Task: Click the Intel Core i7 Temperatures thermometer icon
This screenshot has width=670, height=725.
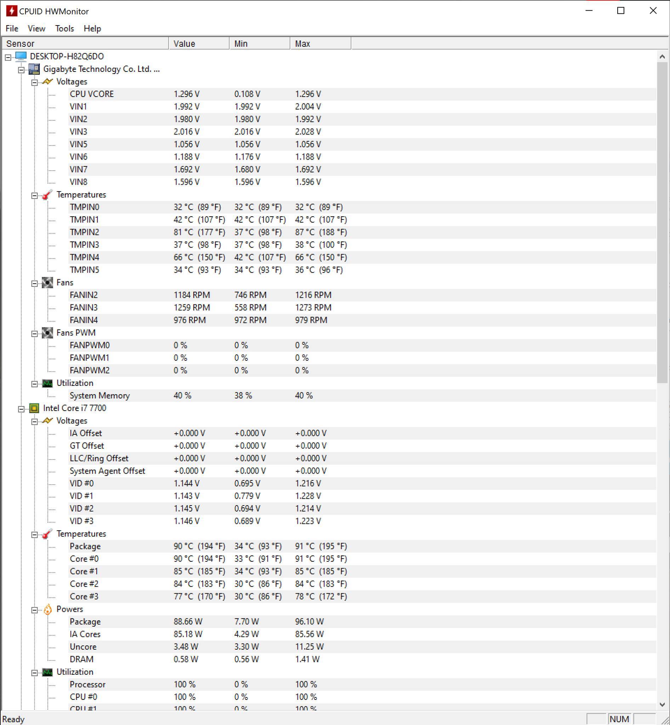Action: click(x=47, y=533)
